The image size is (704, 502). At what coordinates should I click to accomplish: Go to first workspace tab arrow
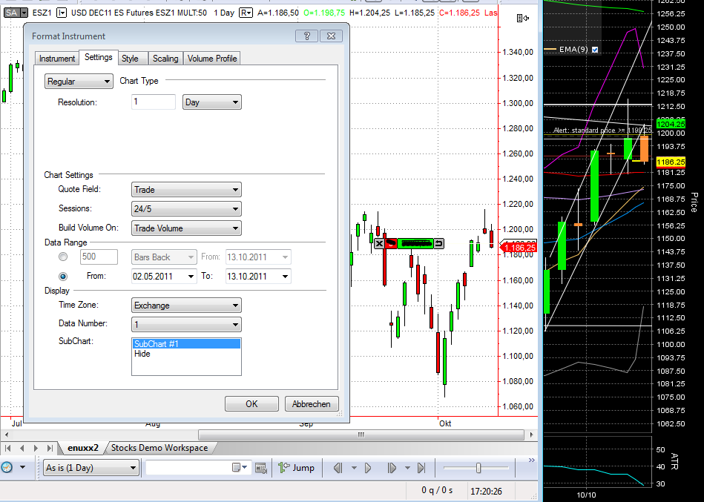[7, 448]
